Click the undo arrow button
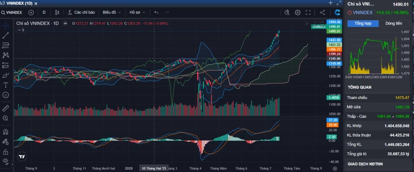 tap(156, 12)
